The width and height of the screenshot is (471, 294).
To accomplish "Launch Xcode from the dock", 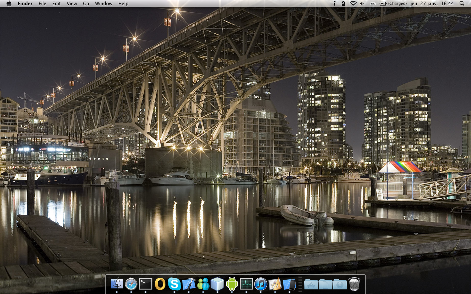I will pos(189,284).
